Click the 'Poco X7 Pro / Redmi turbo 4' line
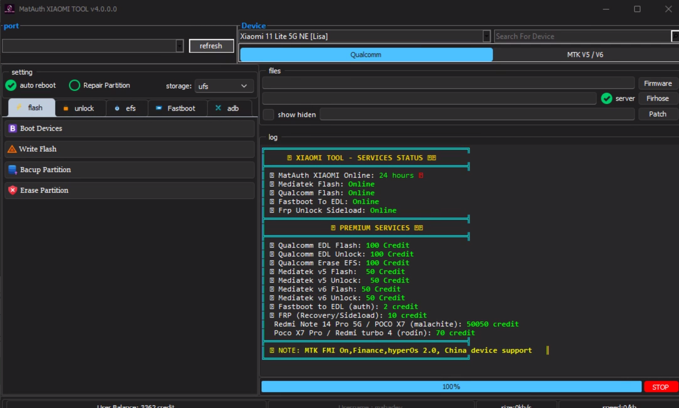Image resolution: width=679 pixels, height=408 pixels. point(374,333)
